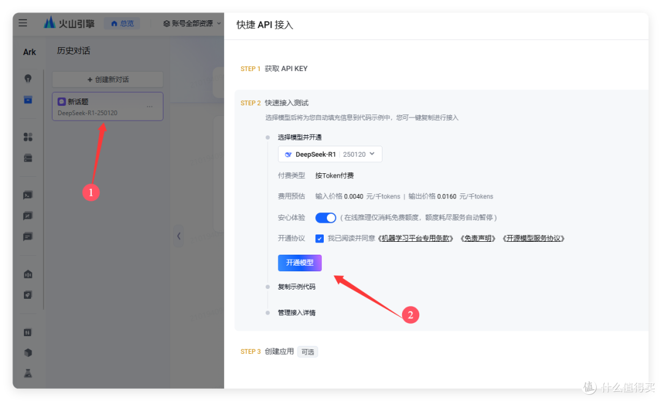This screenshot has width=661, height=401.
Task: Click the 可选 optional tag
Action: (x=308, y=352)
